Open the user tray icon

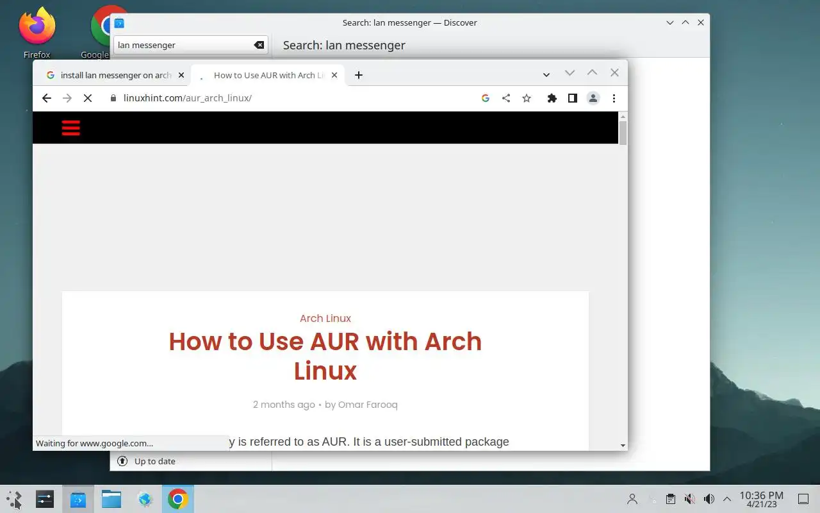[x=632, y=499]
